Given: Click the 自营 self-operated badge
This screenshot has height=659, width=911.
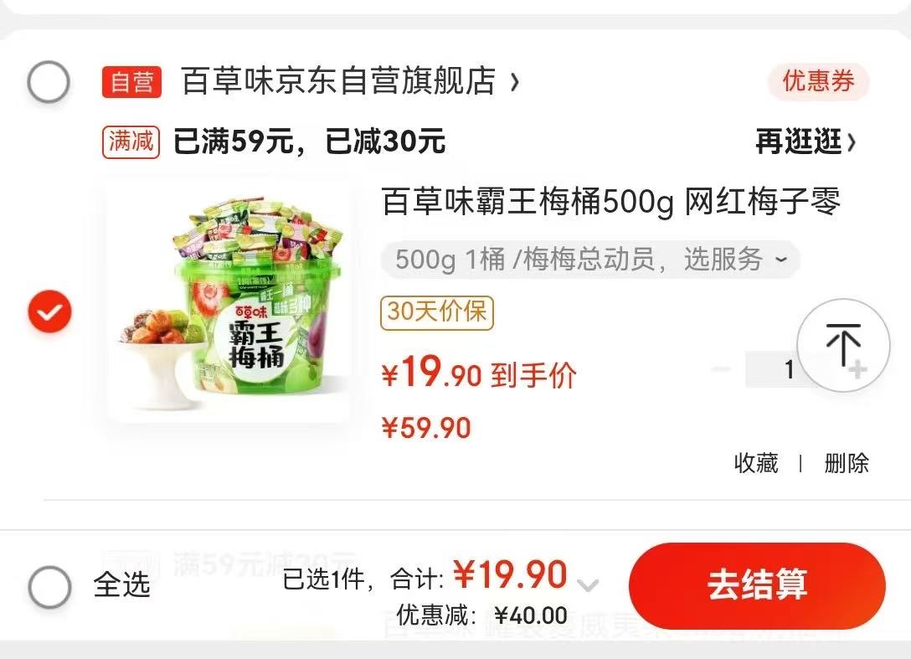Looking at the screenshot, I should point(132,82).
